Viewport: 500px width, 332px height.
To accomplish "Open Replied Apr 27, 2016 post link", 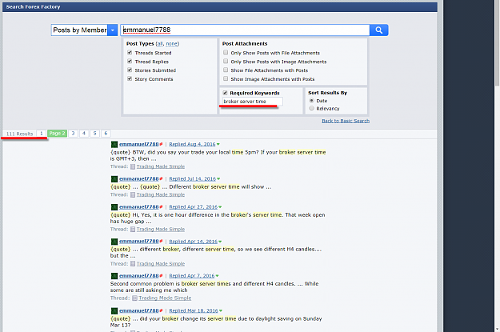I will 194,207.
